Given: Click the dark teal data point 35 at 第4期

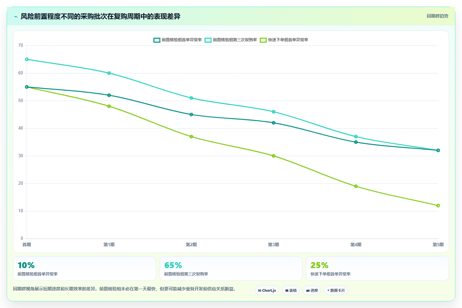Looking at the screenshot, I should pos(356,142).
